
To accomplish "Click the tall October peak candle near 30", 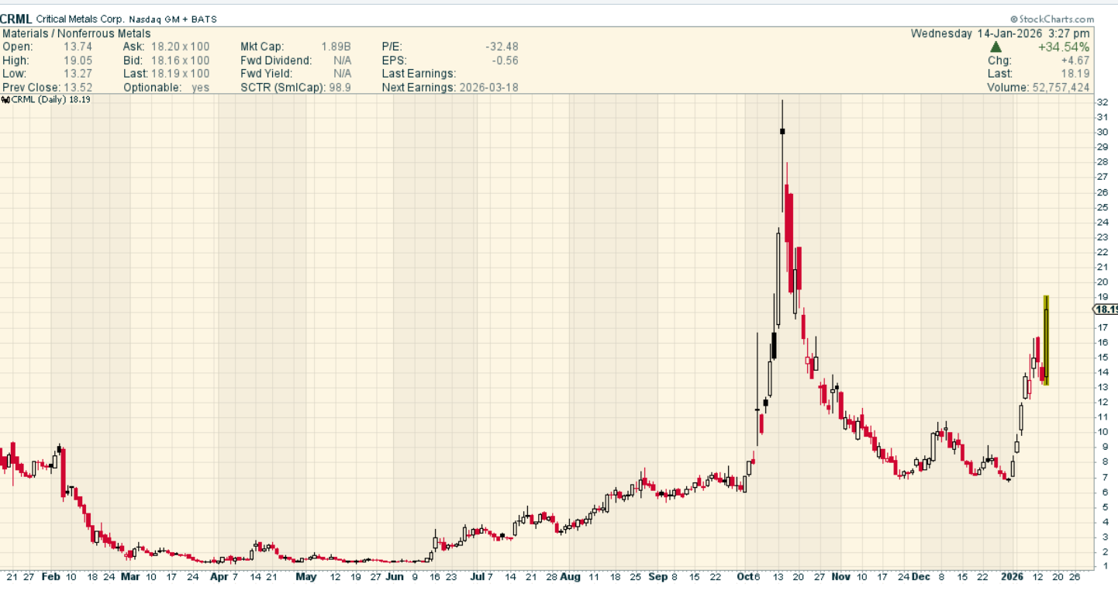I will click(782, 132).
